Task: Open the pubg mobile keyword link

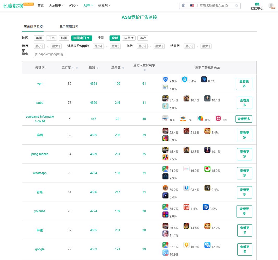Action: pyautogui.click(x=40, y=154)
